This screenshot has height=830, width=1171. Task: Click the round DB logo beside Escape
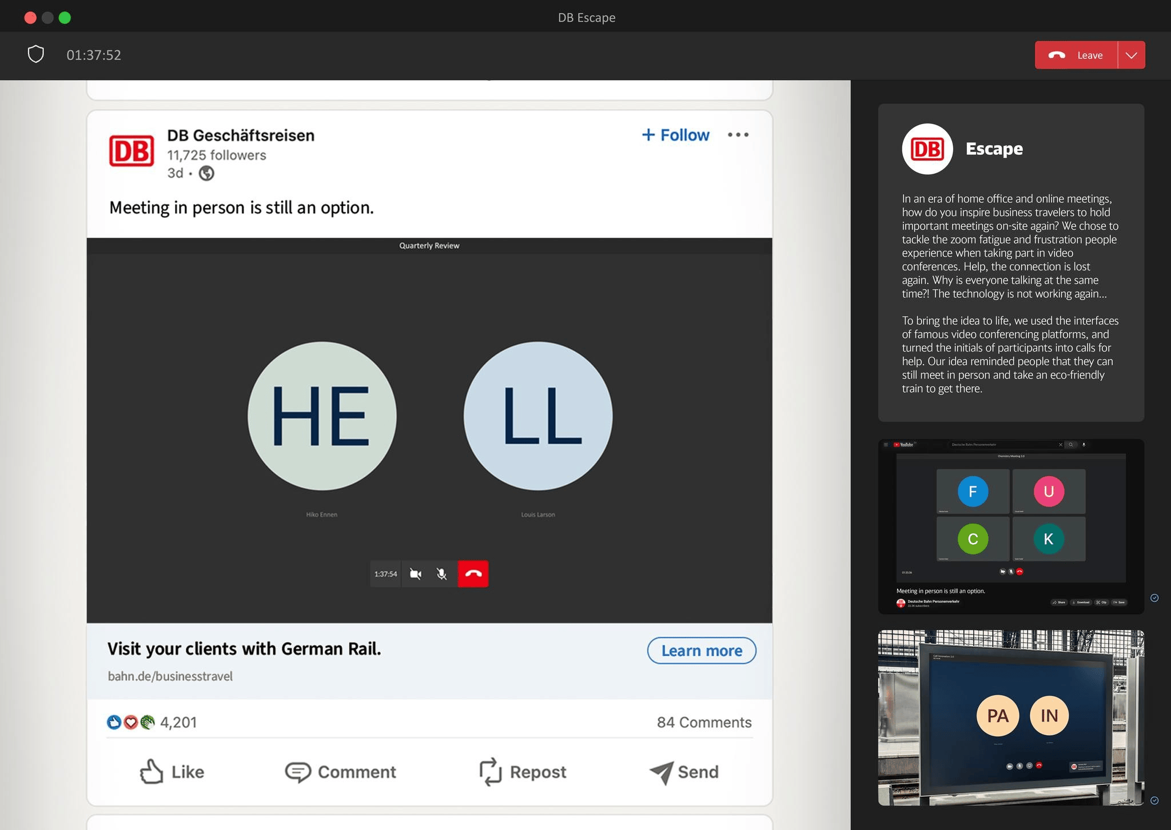927,149
